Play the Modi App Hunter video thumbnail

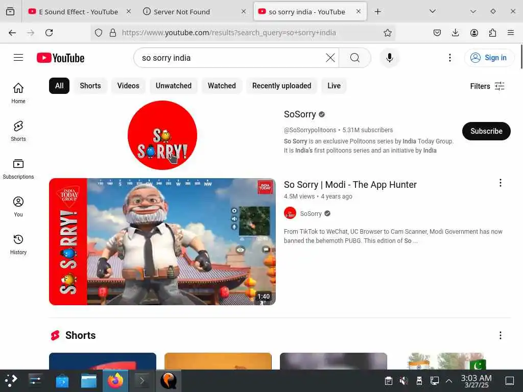pos(162,241)
